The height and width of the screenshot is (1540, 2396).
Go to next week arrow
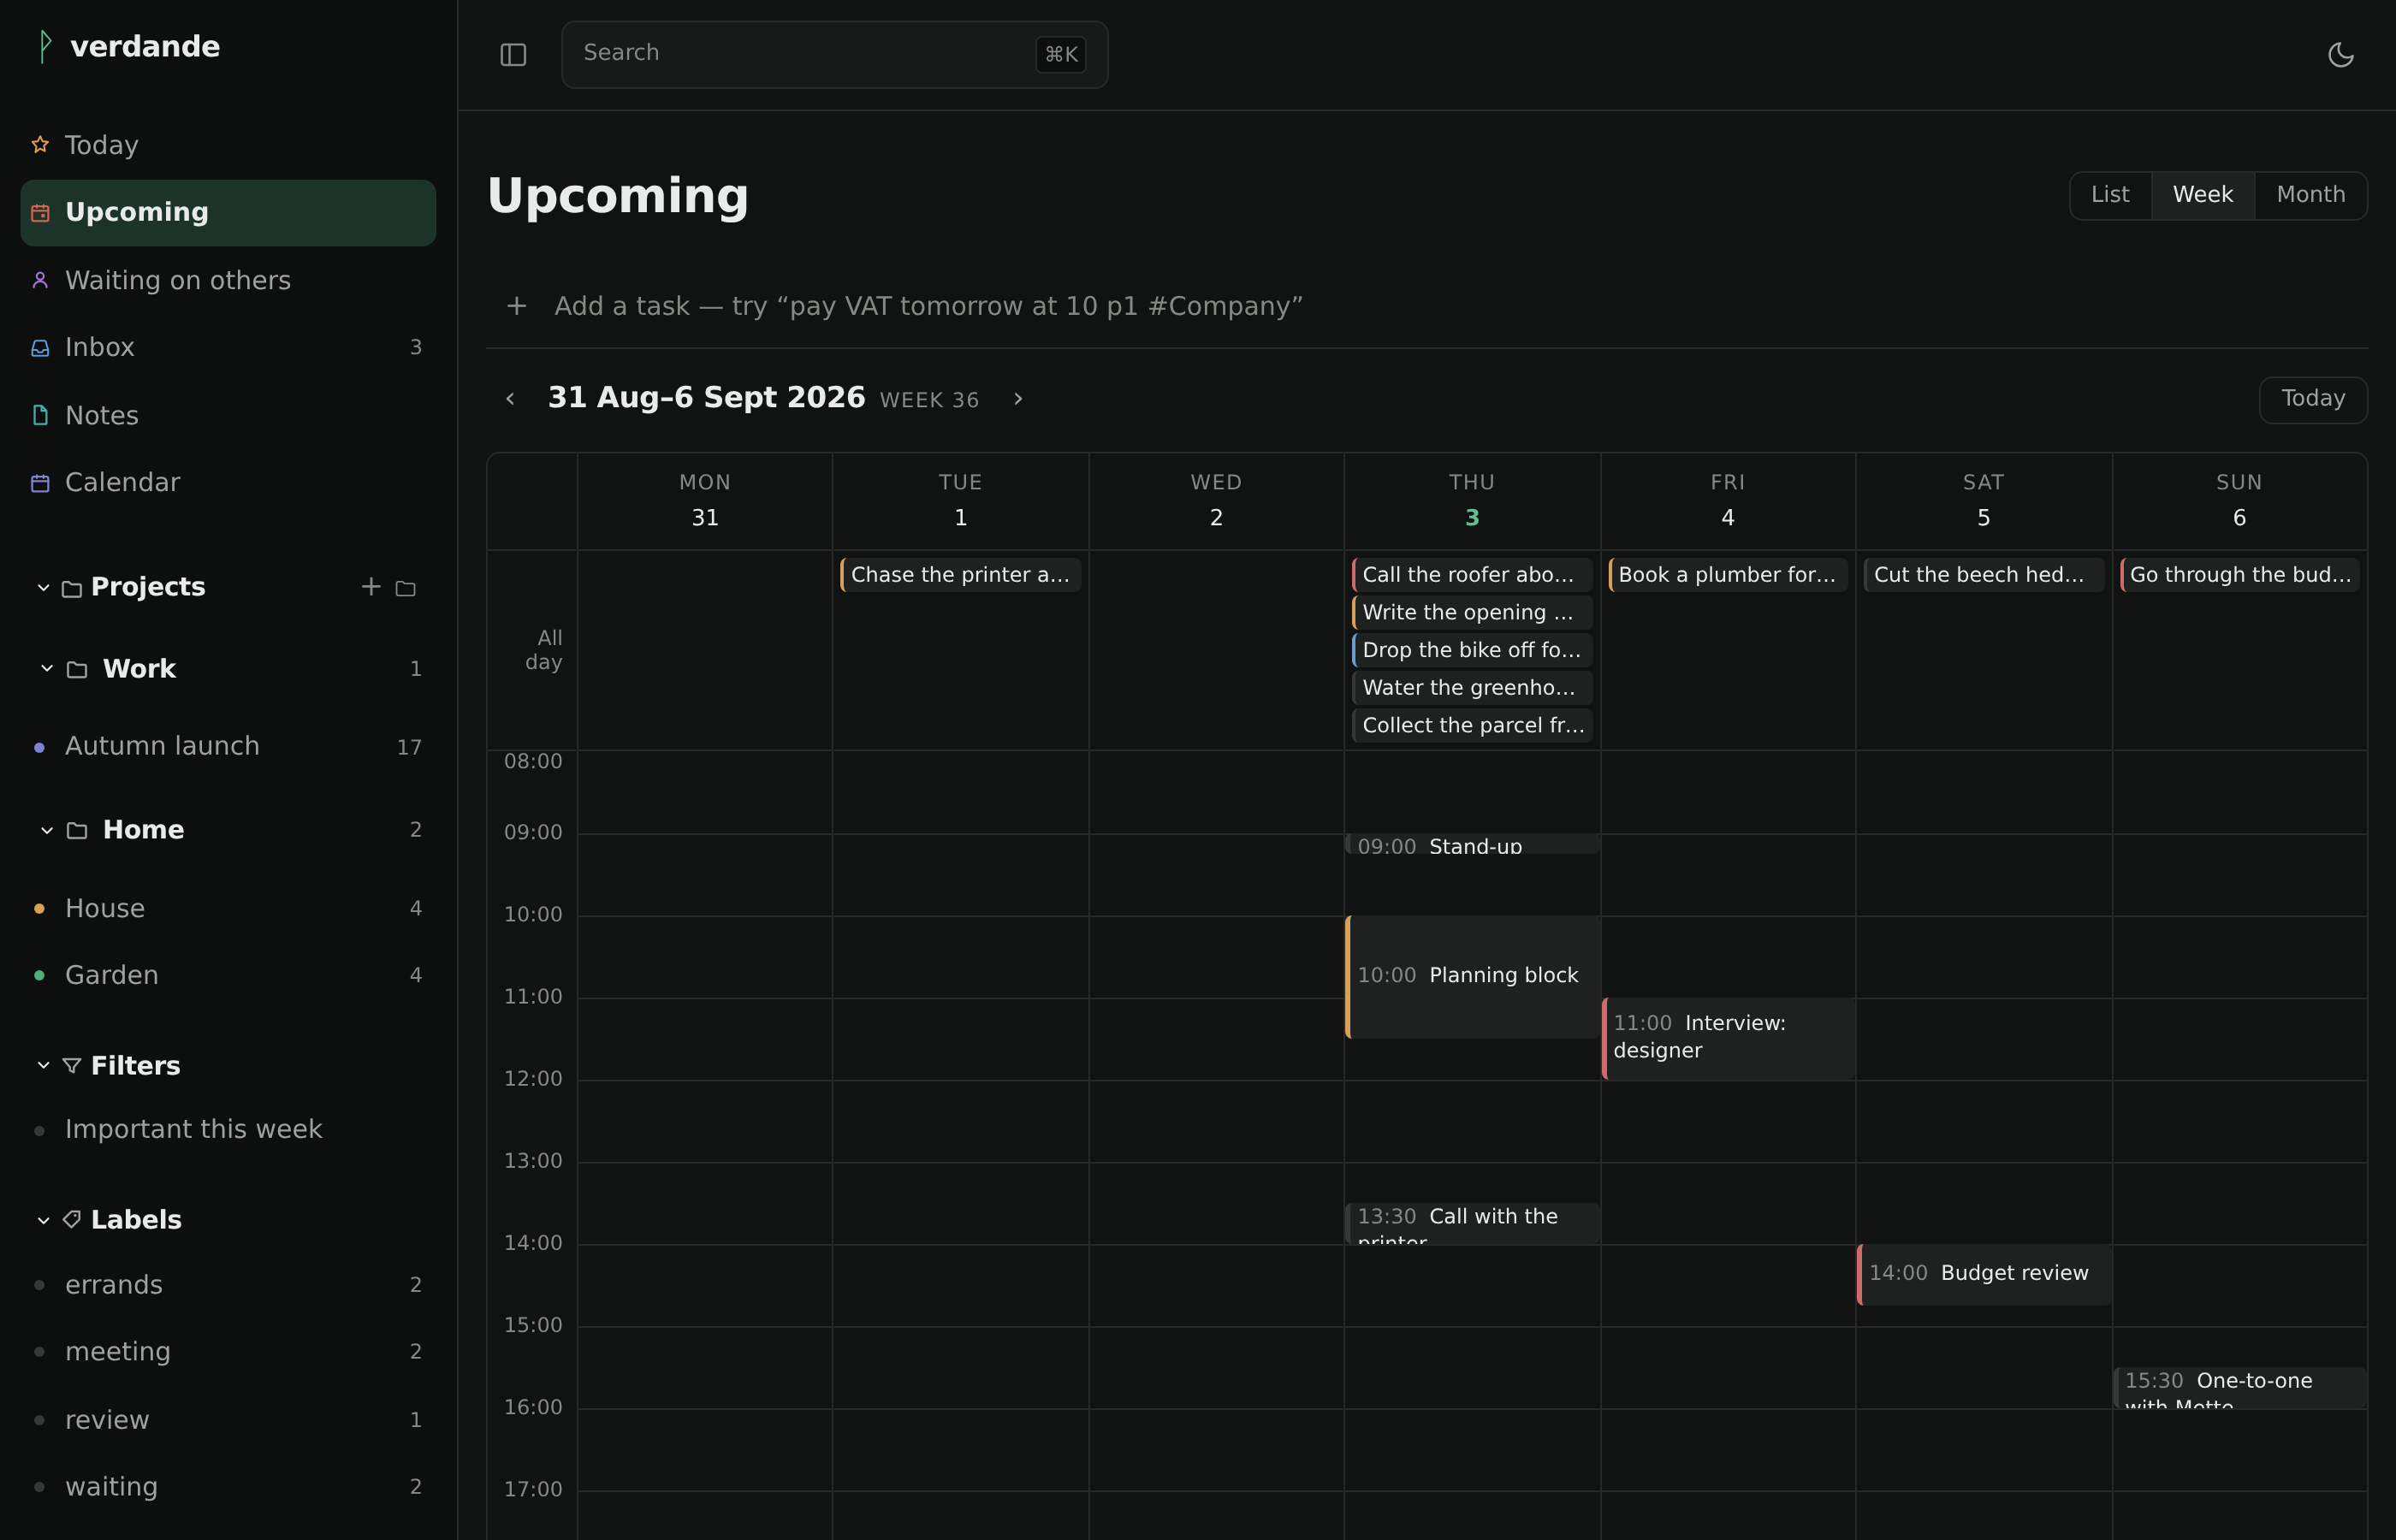tap(1018, 399)
